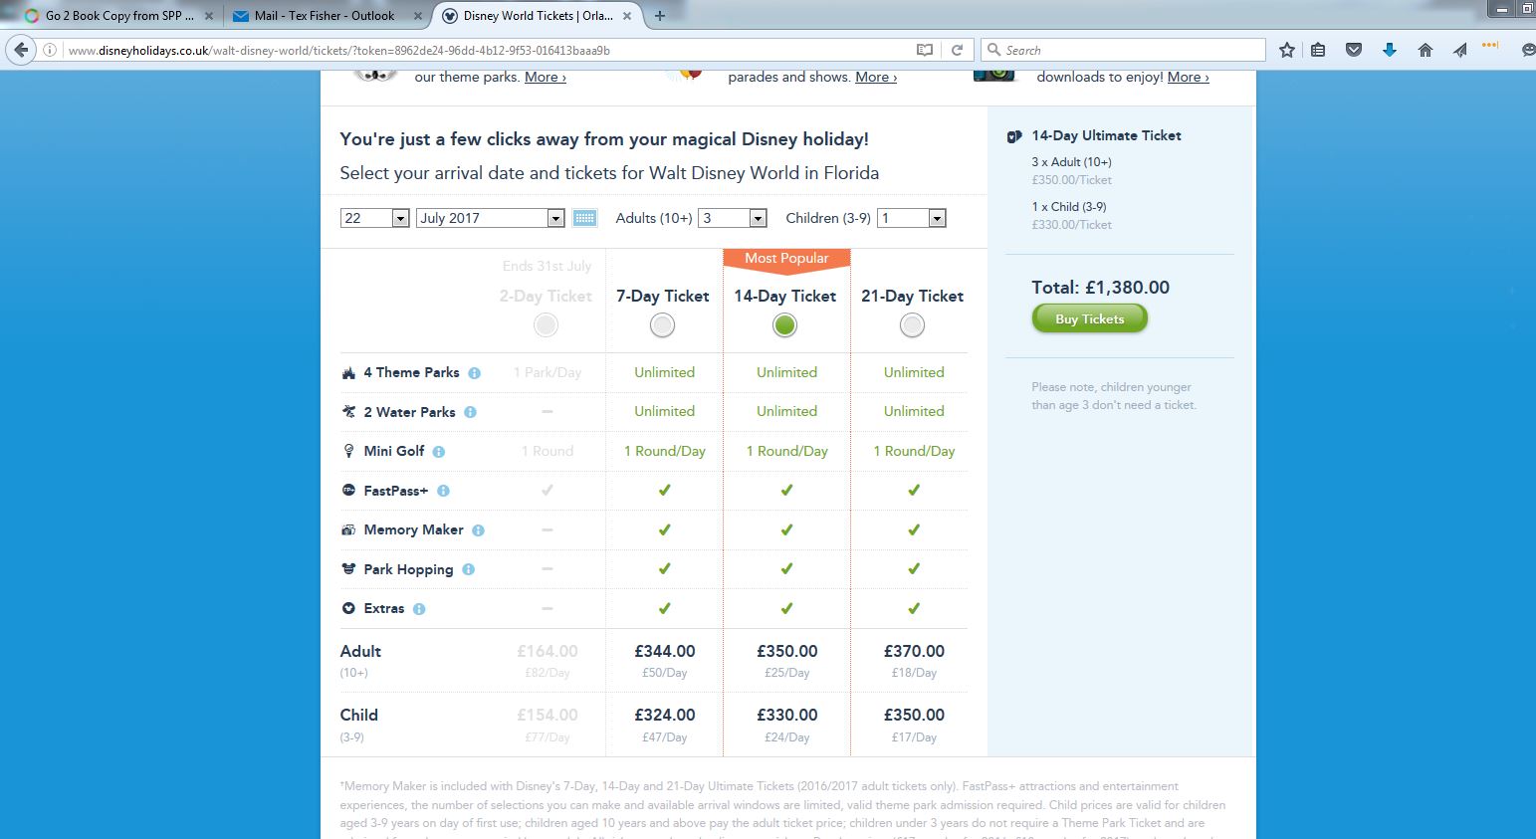Open a new tab with plus button

pyautogui.click(x=660, y=15)
